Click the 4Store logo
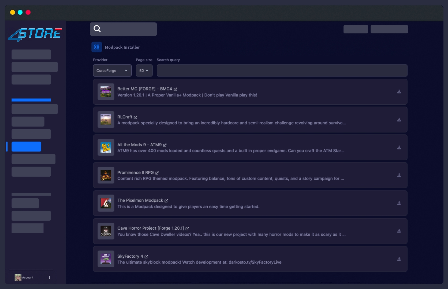This screenshot has width=448, height=289. coord(35,35)
